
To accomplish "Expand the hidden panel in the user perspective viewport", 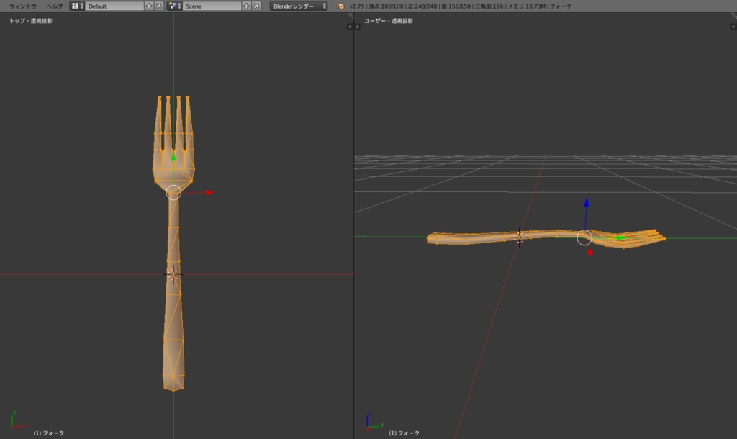I will tap(358, 27).
